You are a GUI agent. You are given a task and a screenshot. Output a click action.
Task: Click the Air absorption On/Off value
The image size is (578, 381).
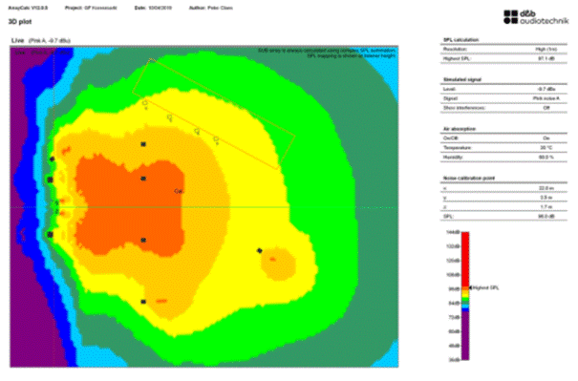pos(546,138)
